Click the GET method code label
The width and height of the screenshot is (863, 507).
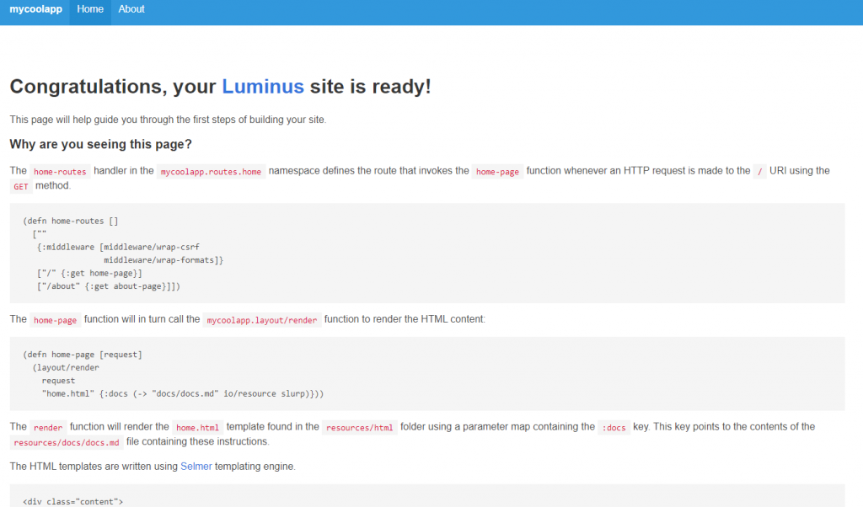(21, 186)
